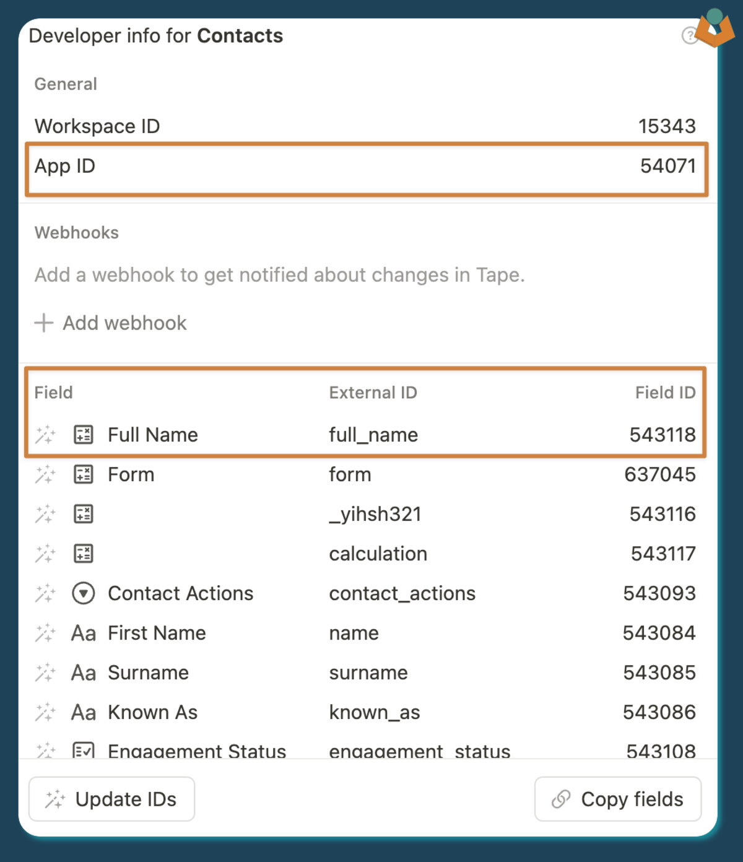This screenshot has width=743, height=862.
Task: Click the field ID 543086
Action: [x=659, y=712]
